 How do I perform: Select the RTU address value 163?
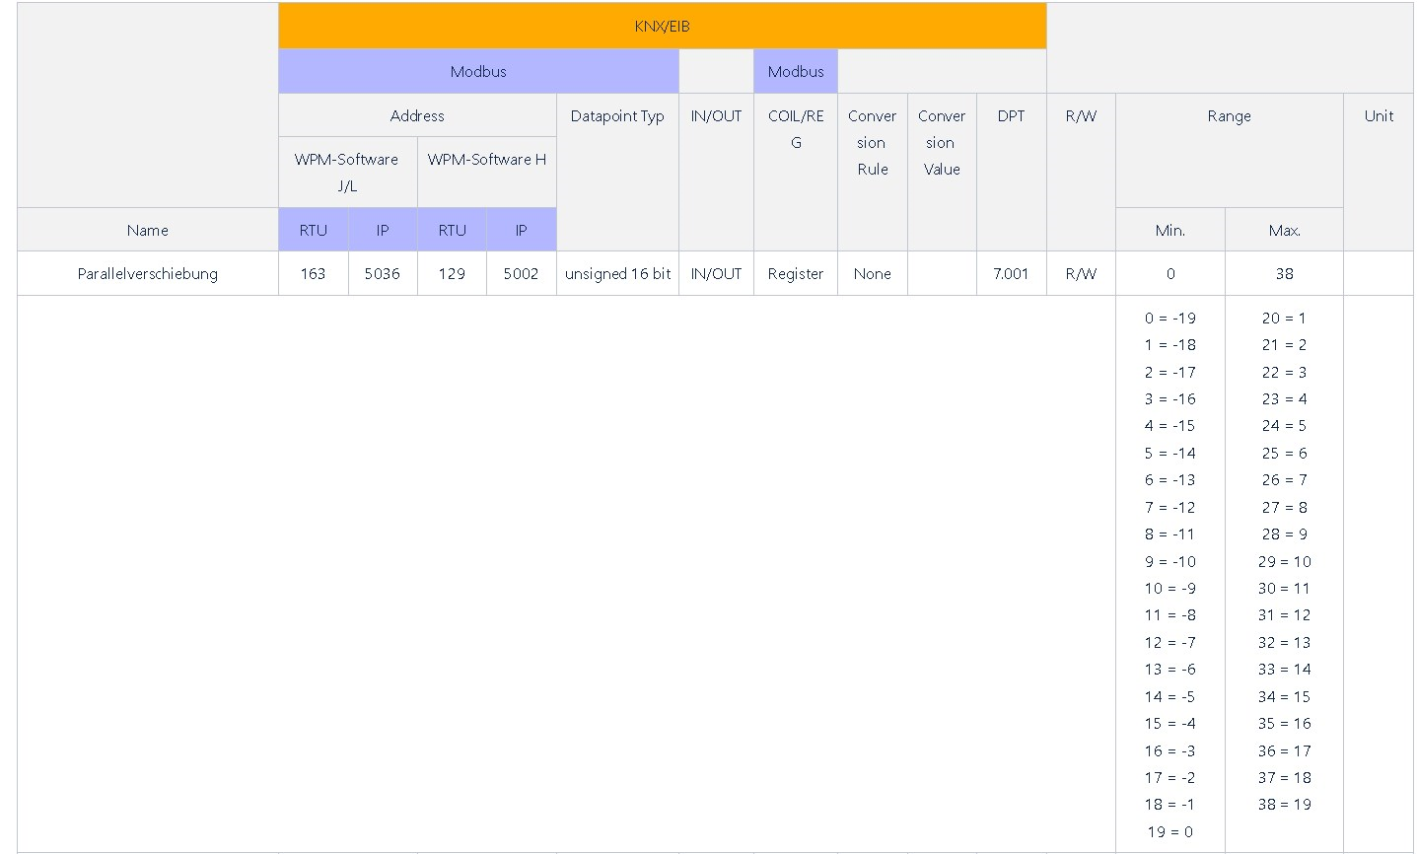[x=314, y=273]
